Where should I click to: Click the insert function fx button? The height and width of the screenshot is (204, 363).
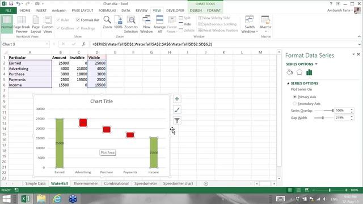tap(84, 44)
